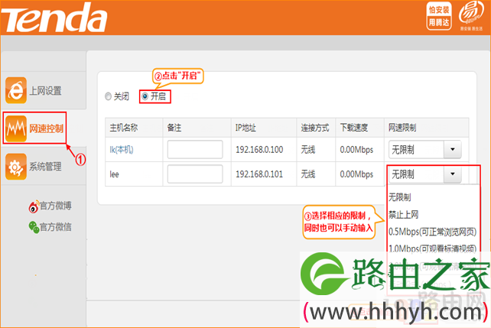Viewport: 491px width, 328px height.
Task: Click the 备注 field for lk(本机)
Action: pos(195,150)
